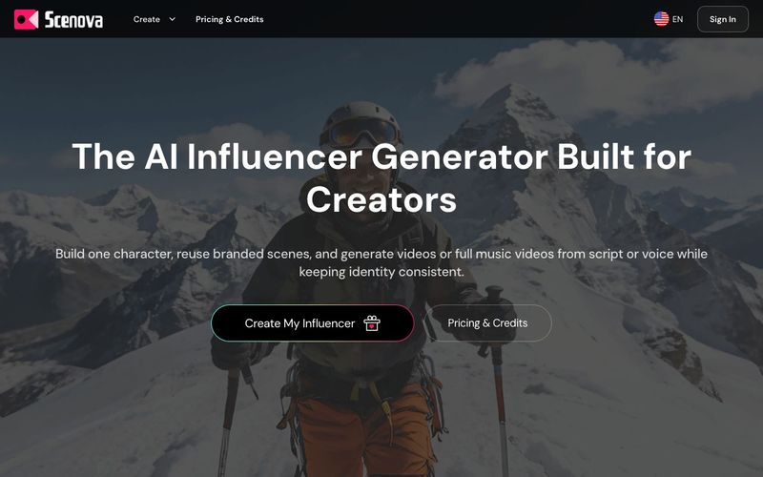The height and width of the screenshot is (477, 763).
Task: Click the trekking pole on the right
Action: tap(498, 381)
